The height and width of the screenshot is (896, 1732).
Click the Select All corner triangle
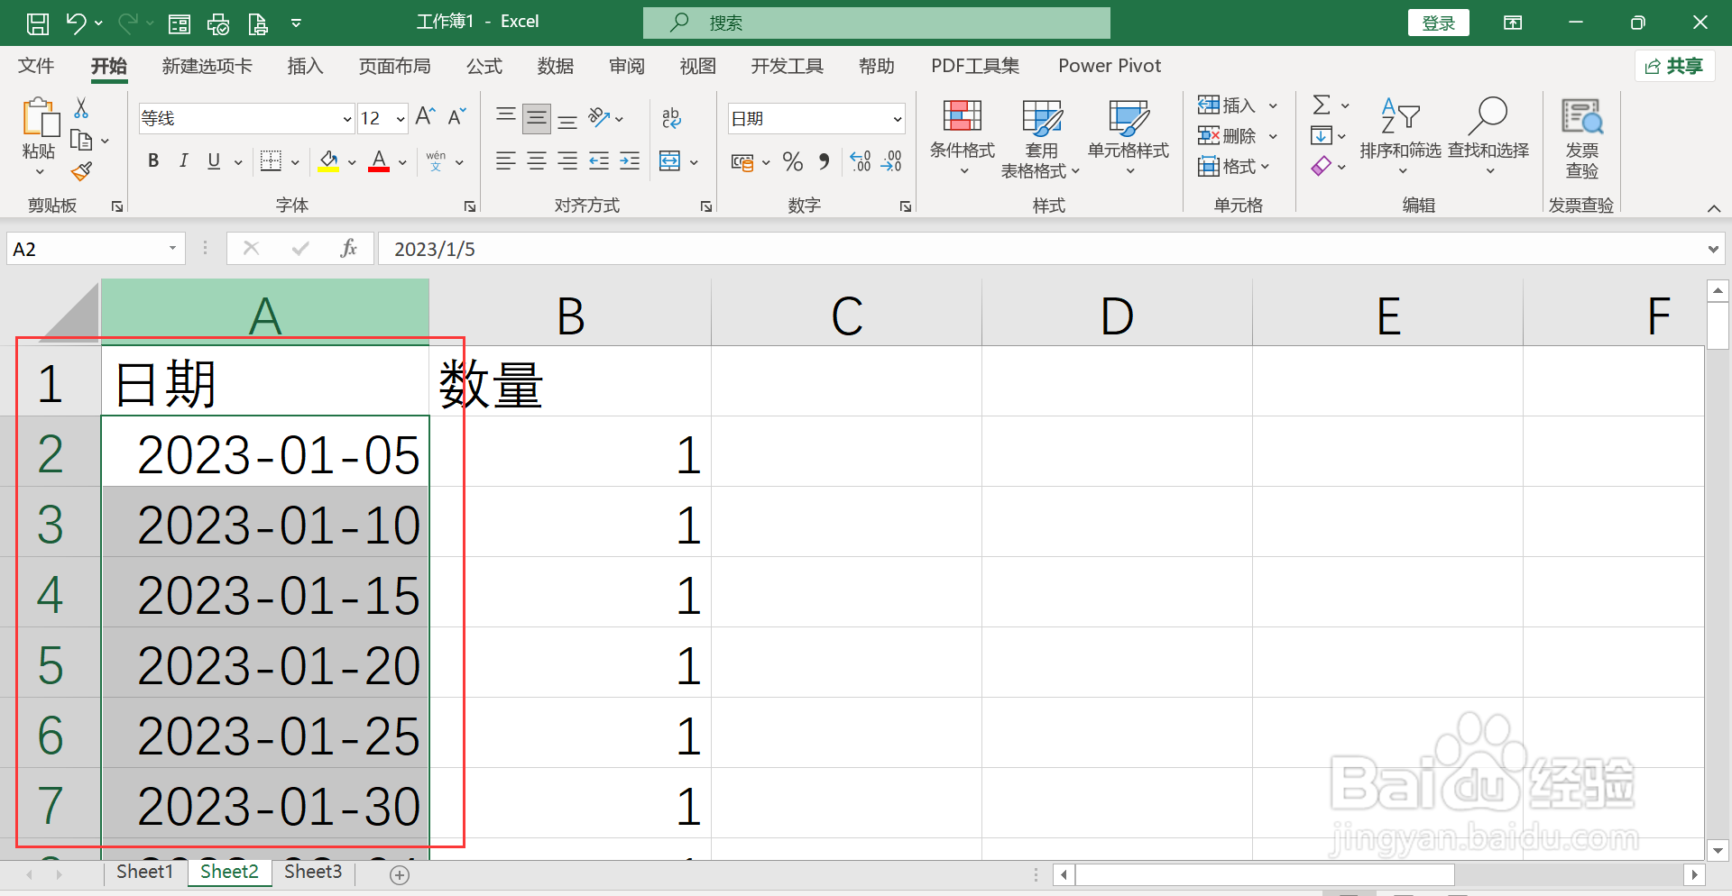69,311
